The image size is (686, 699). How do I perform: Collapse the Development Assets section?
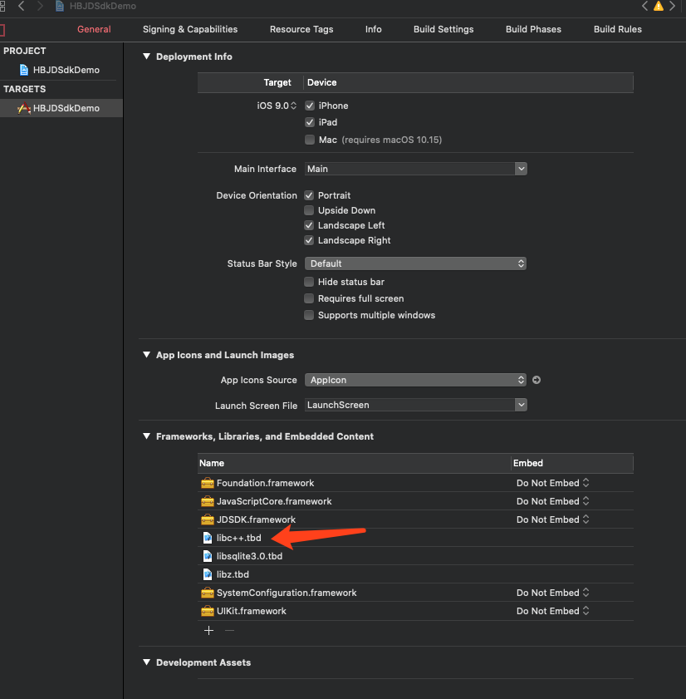146,662
